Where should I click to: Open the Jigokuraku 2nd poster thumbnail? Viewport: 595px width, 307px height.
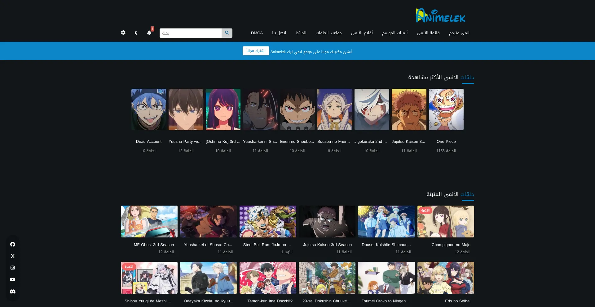pyautogui.click(x=372, y=109)
